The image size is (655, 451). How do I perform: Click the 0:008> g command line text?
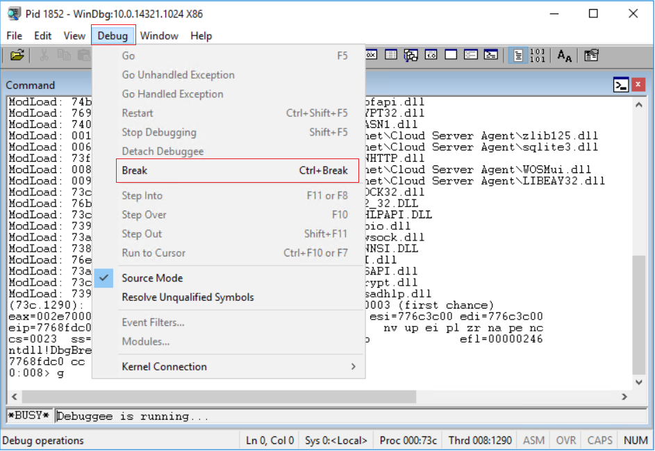36,373
